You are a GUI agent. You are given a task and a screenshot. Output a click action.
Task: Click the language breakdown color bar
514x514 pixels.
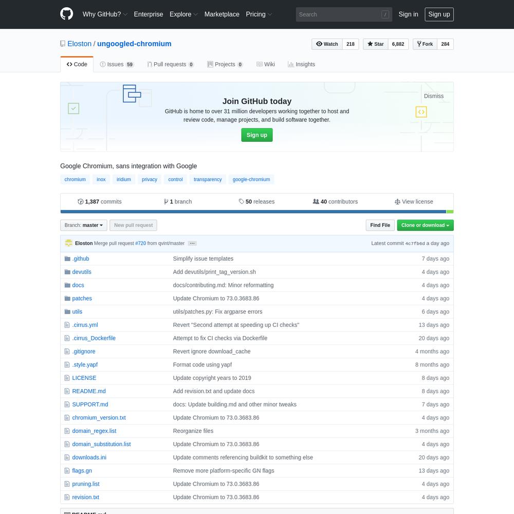(257, 212)
